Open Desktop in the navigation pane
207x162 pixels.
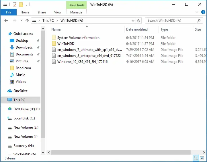click(22, 41)
